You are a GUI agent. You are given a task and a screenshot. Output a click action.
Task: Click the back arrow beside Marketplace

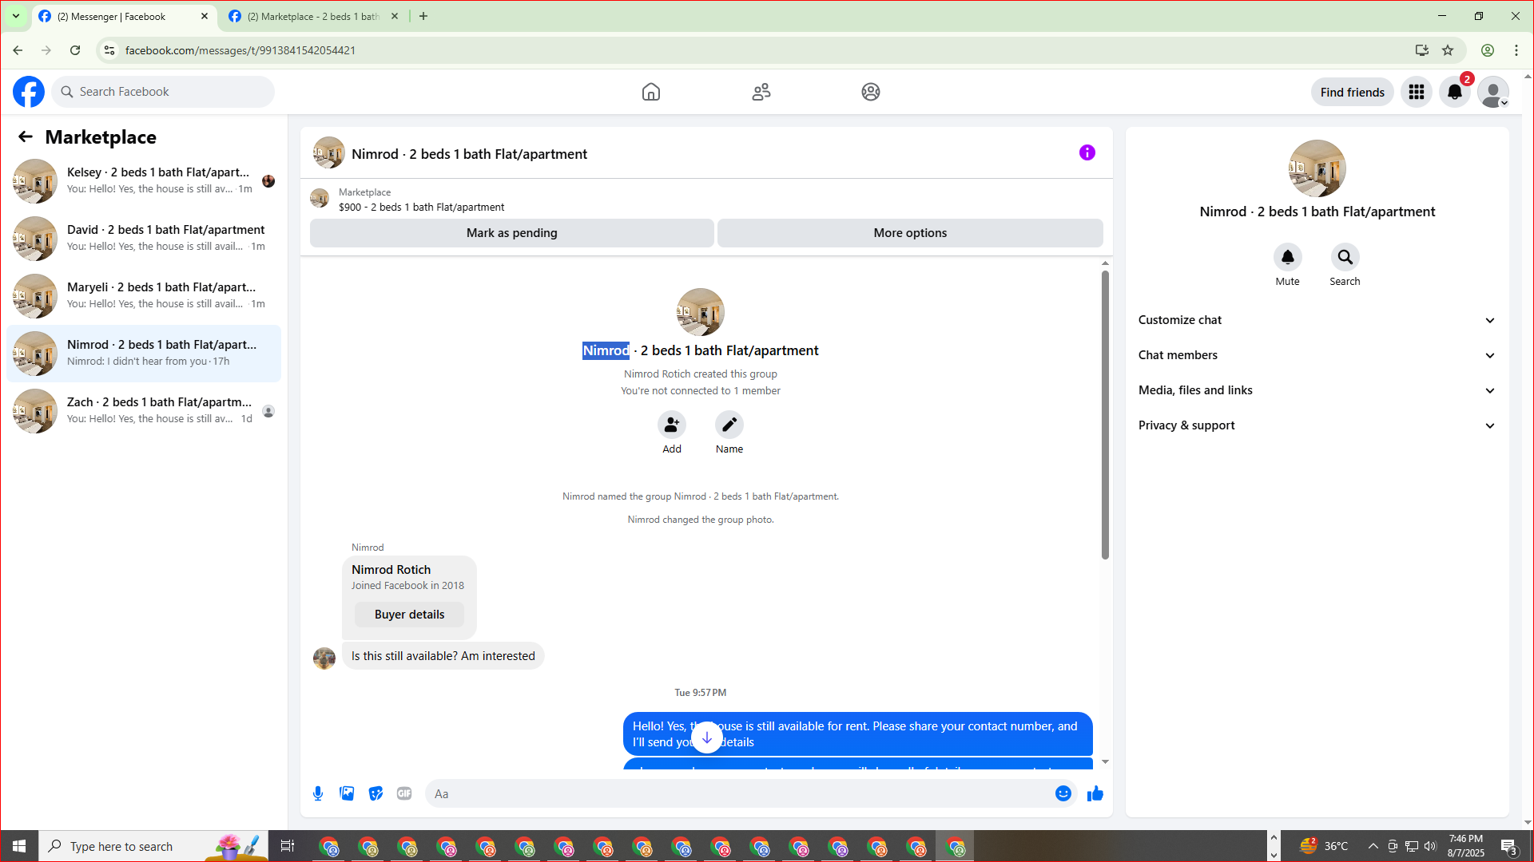click(26, 136)
